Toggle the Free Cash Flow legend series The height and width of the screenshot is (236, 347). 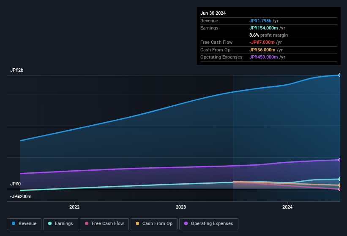104,224
